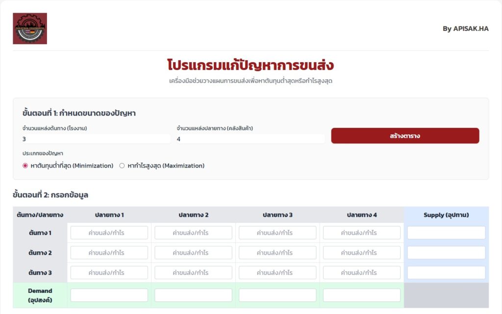Screen dimensions: 502x314
Task: Click the Industrial Engineering logo image
Action: [30, 28]
